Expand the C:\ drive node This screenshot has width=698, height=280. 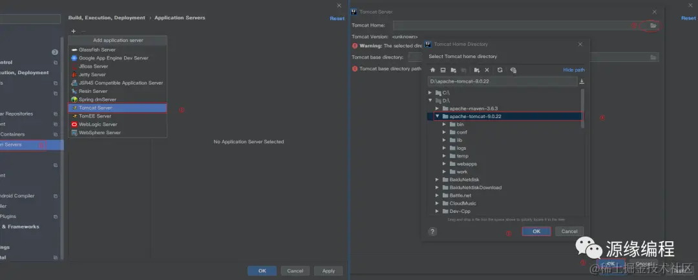click(x=430, y=92)
